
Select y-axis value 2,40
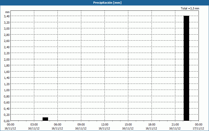7,47
